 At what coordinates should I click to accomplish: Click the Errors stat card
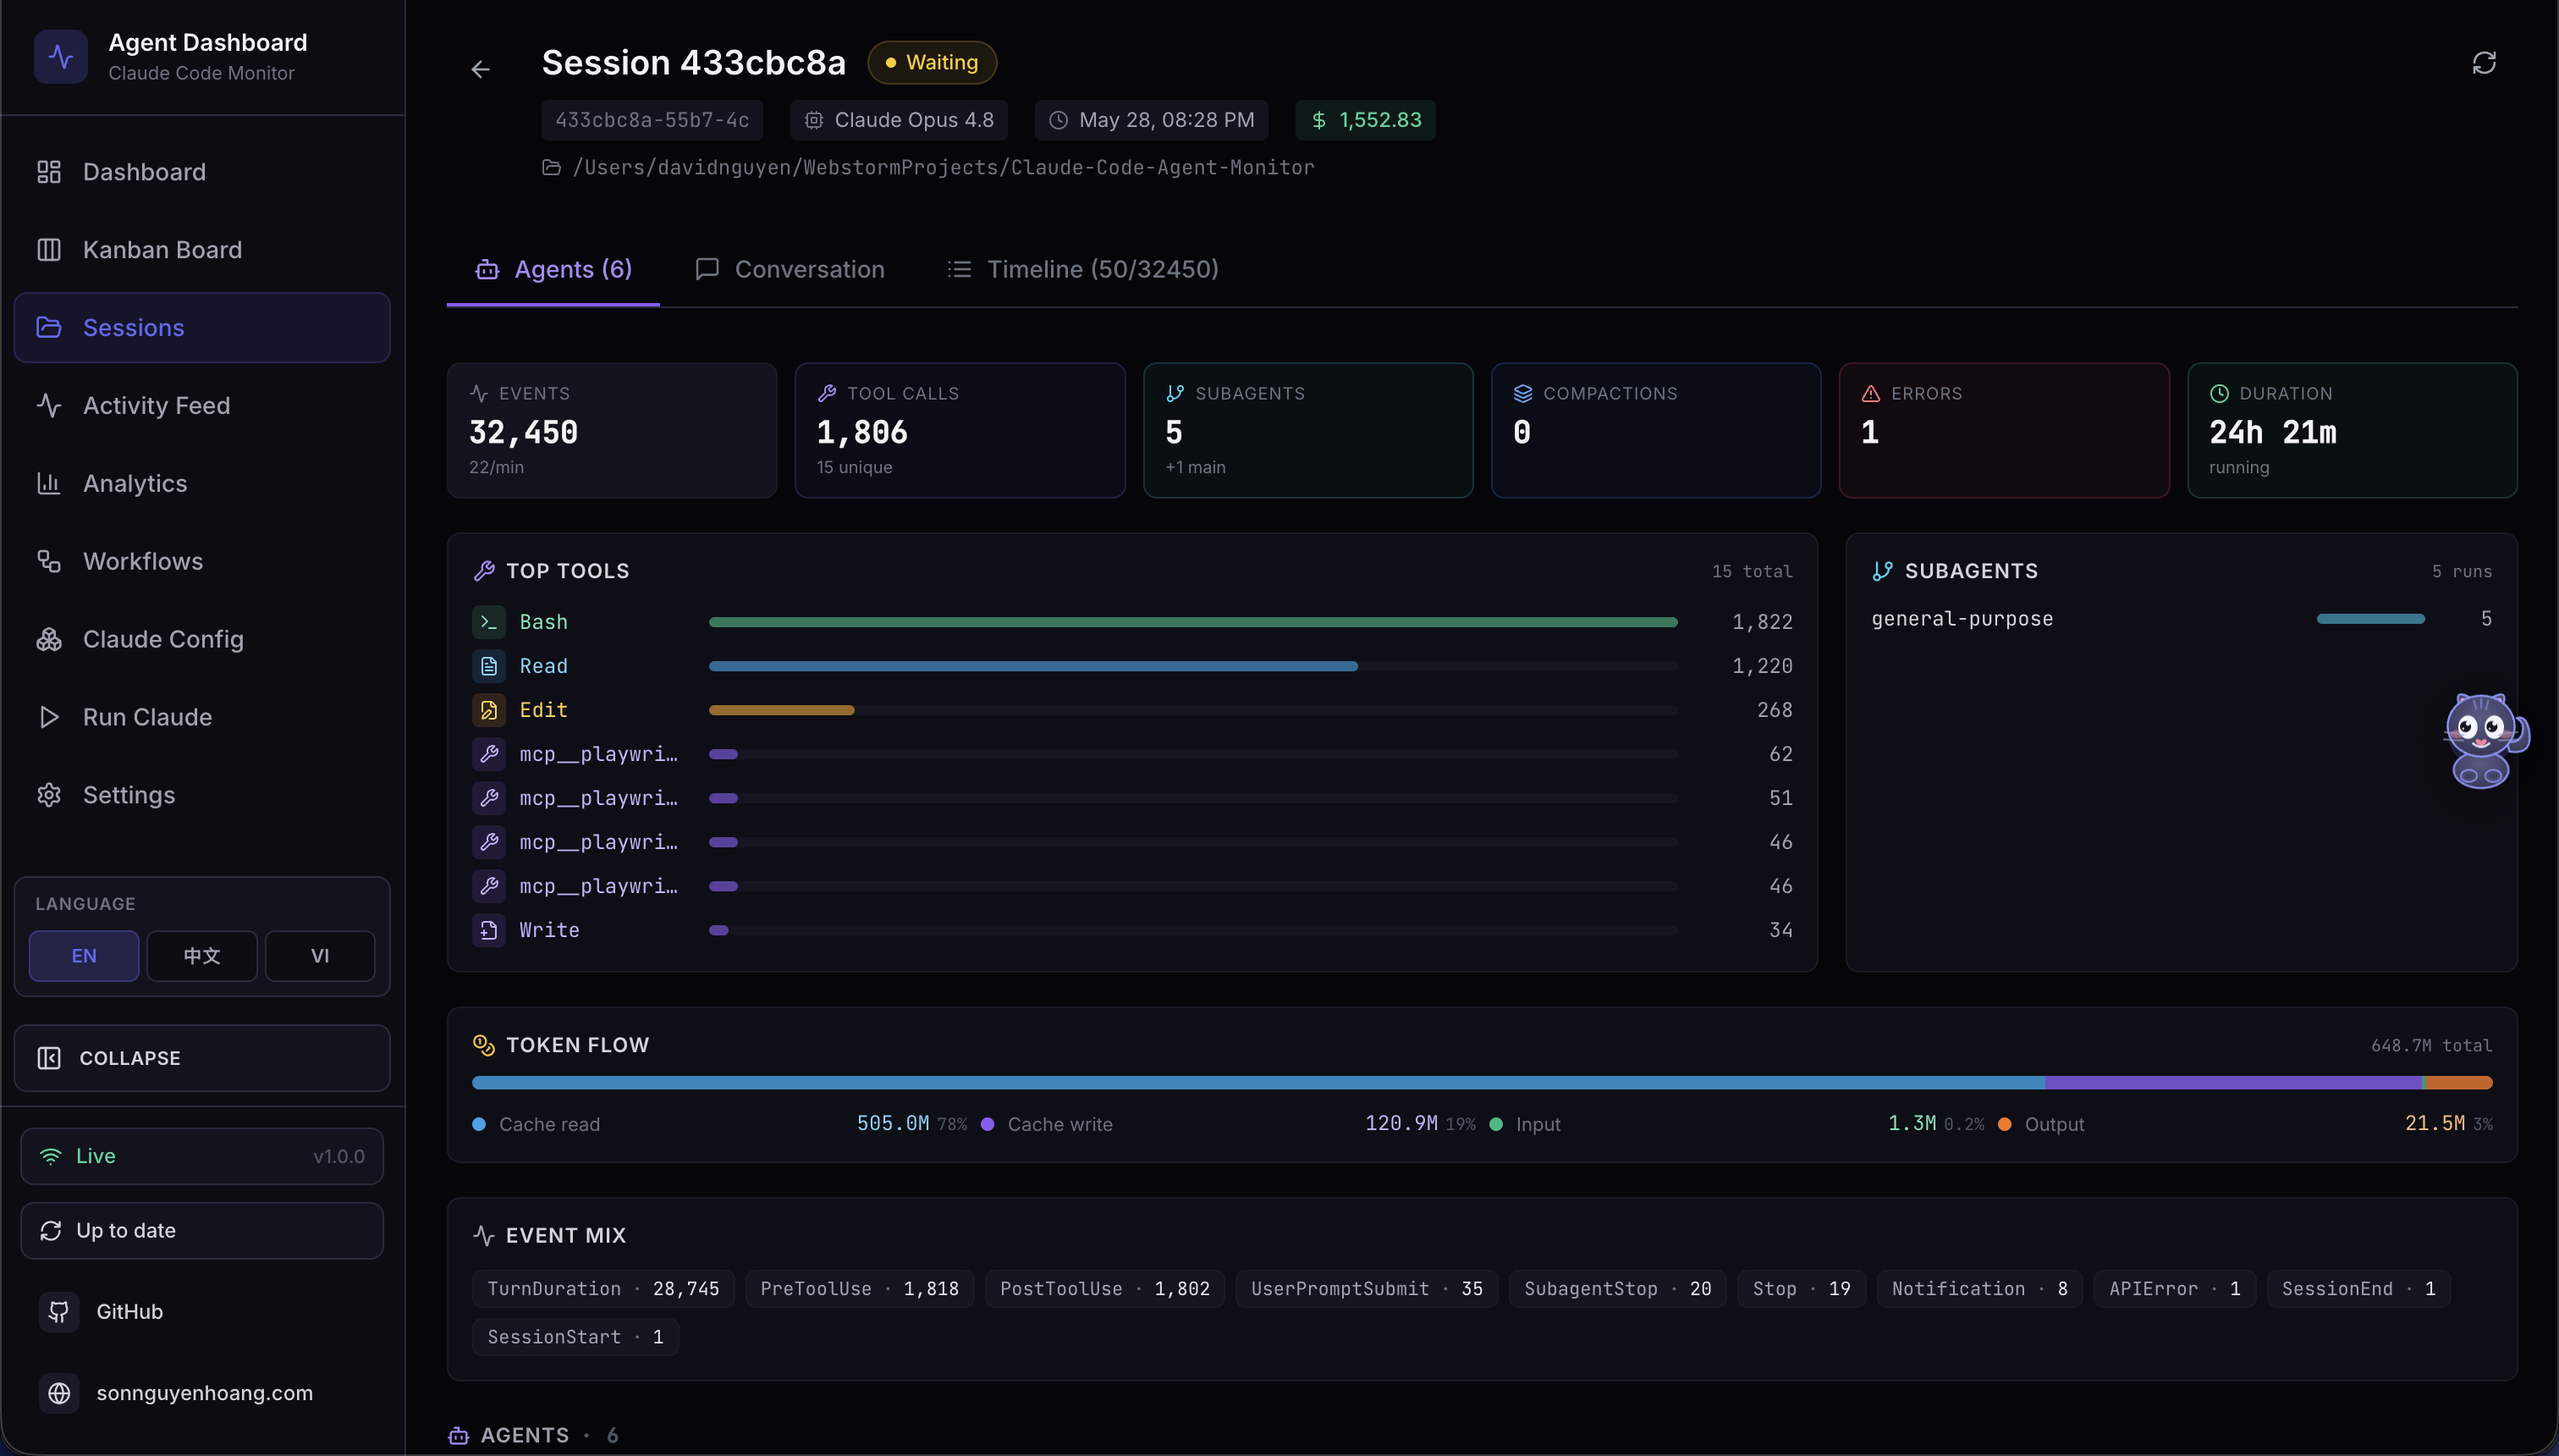click(x=2004, y=431)
